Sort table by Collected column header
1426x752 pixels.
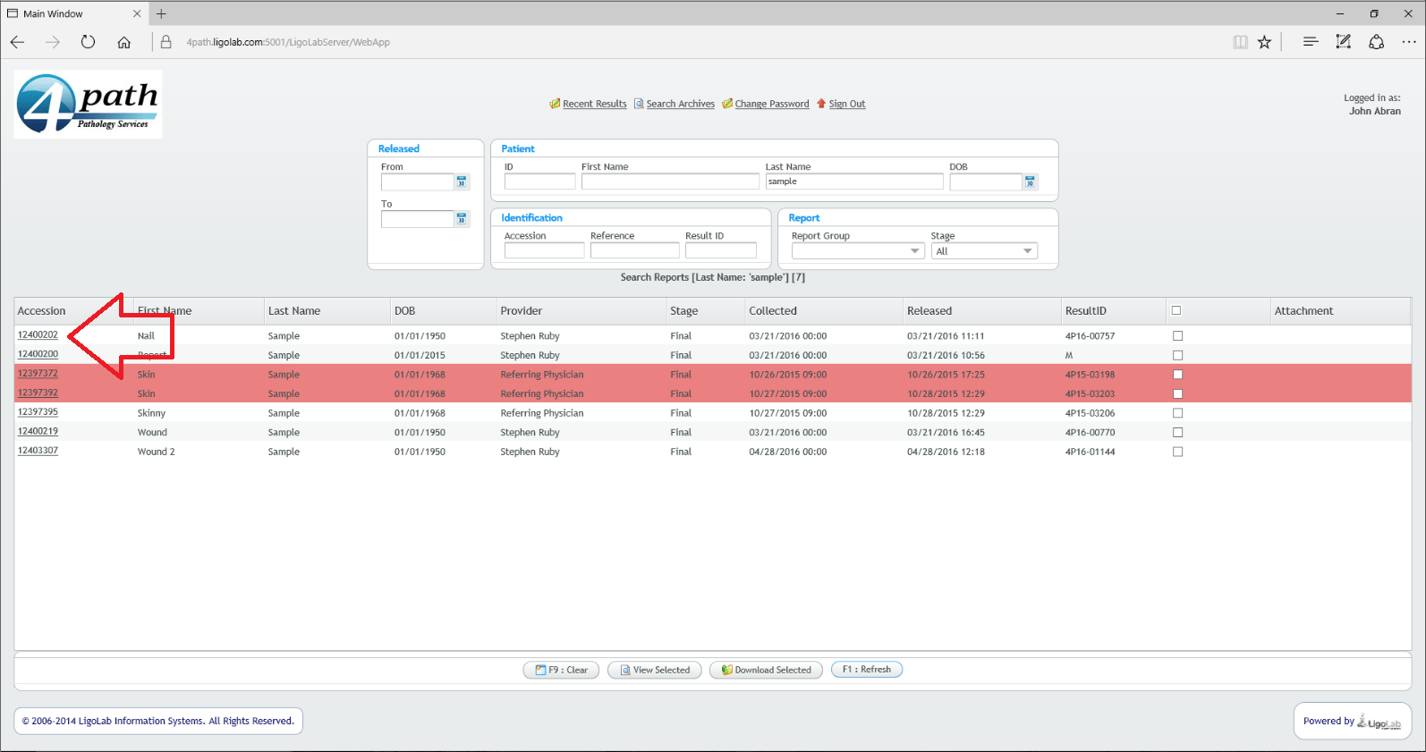click(x=773, y=311)
